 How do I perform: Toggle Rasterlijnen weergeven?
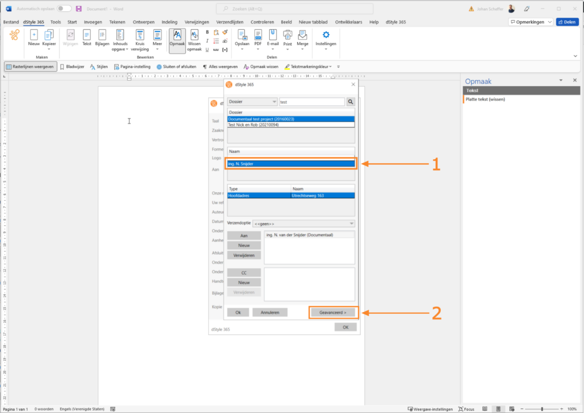click(x=30, y=67)
